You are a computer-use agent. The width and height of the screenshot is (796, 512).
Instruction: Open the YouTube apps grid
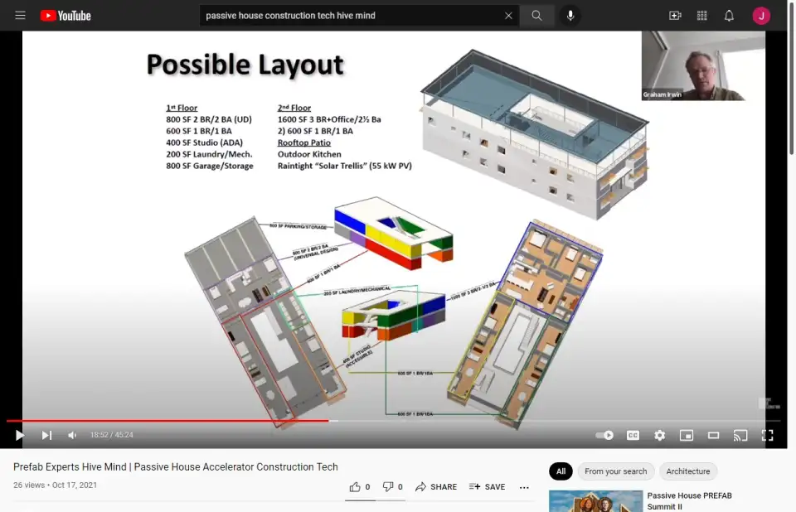point(702,16)
